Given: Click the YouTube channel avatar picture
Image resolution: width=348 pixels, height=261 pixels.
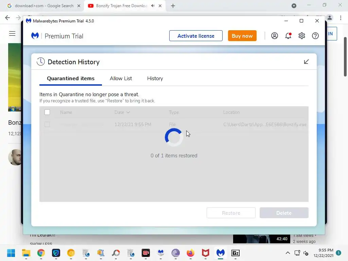Looking at the screenshot, I should pyautogui.click(x=16, y=157).
